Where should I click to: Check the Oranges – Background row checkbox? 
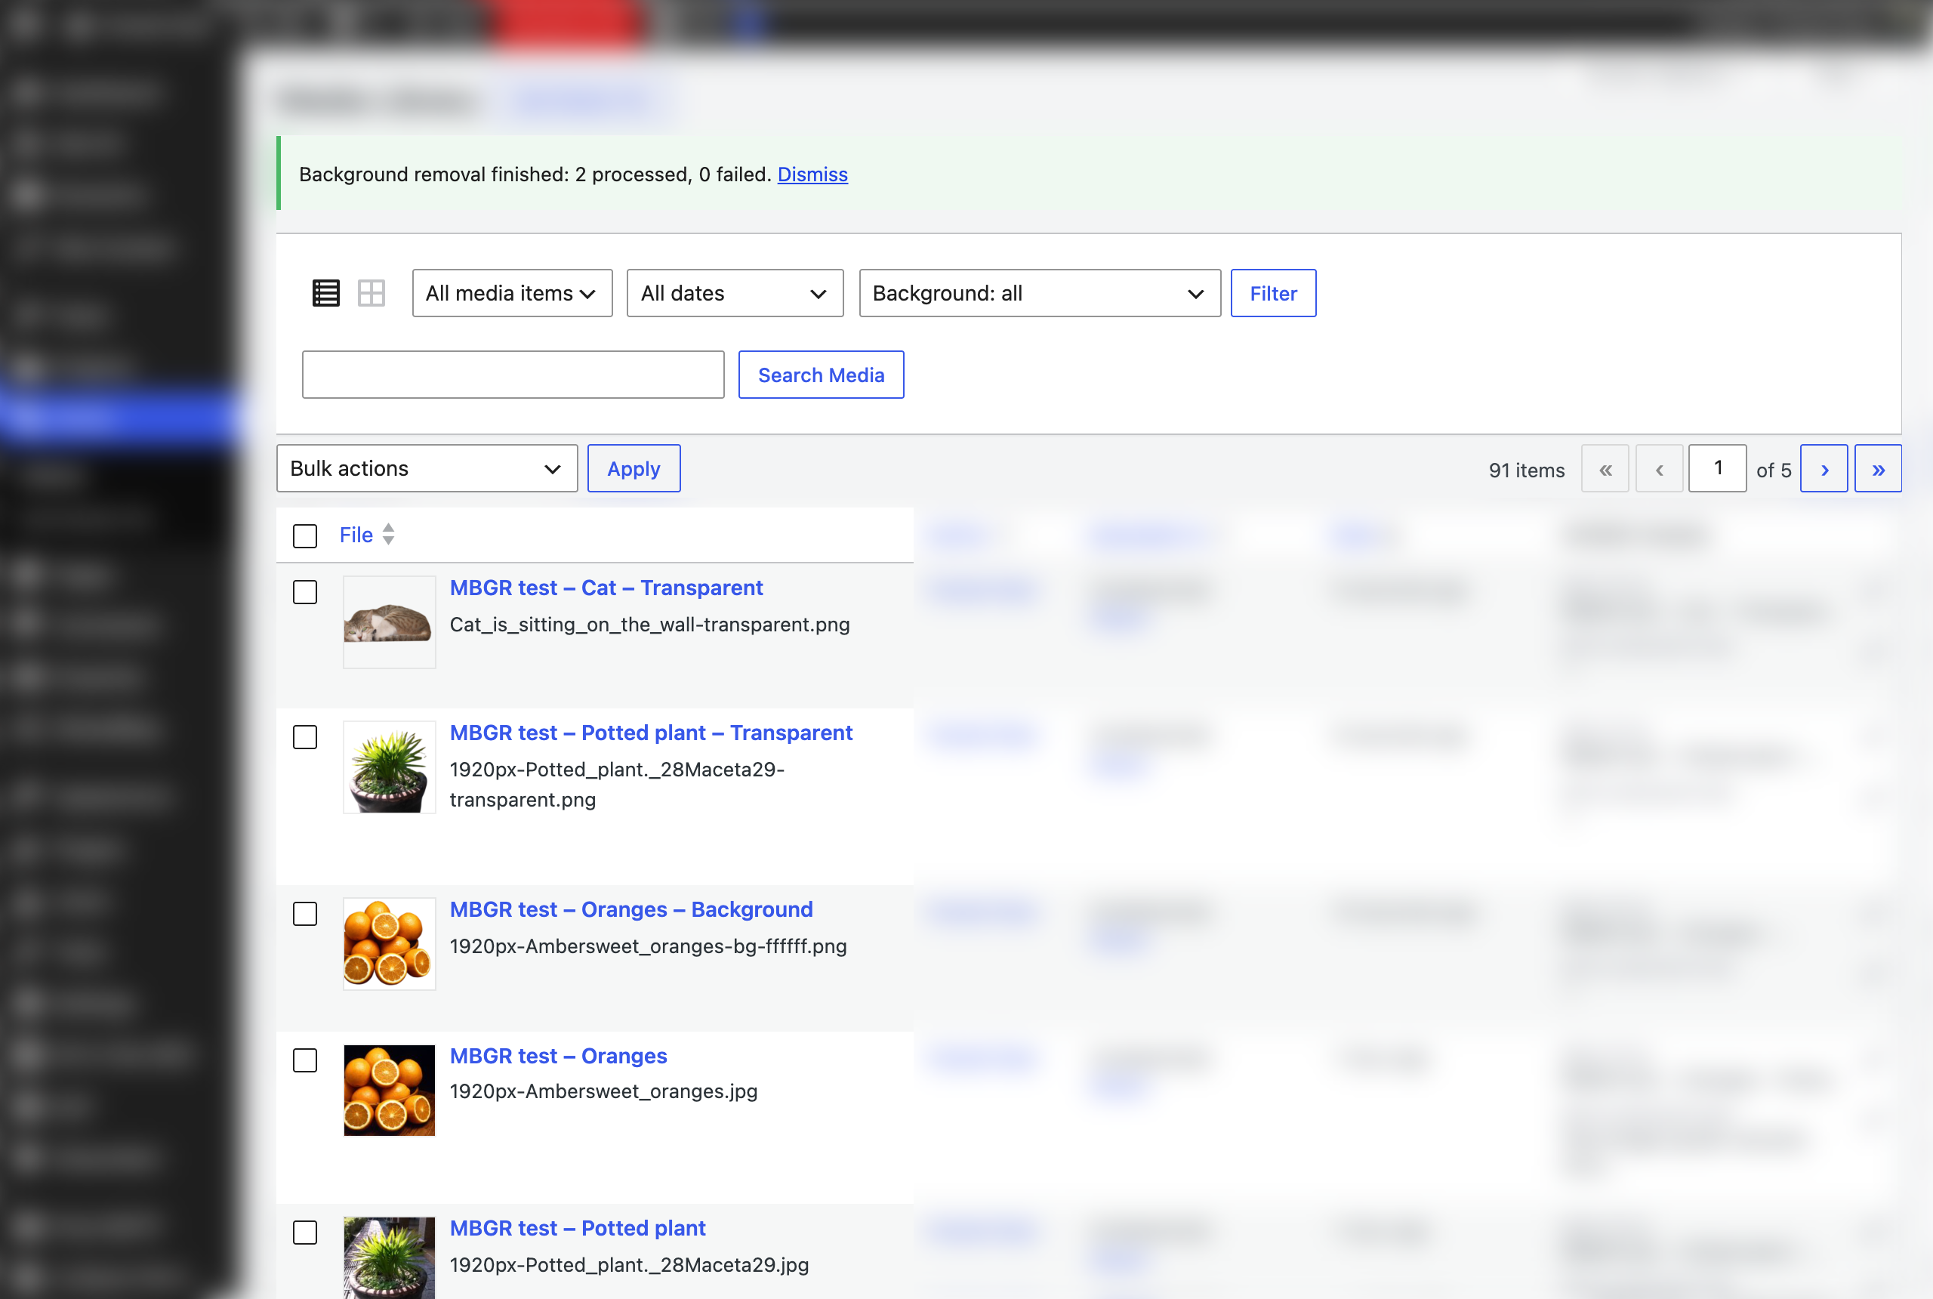coord(305,914)
